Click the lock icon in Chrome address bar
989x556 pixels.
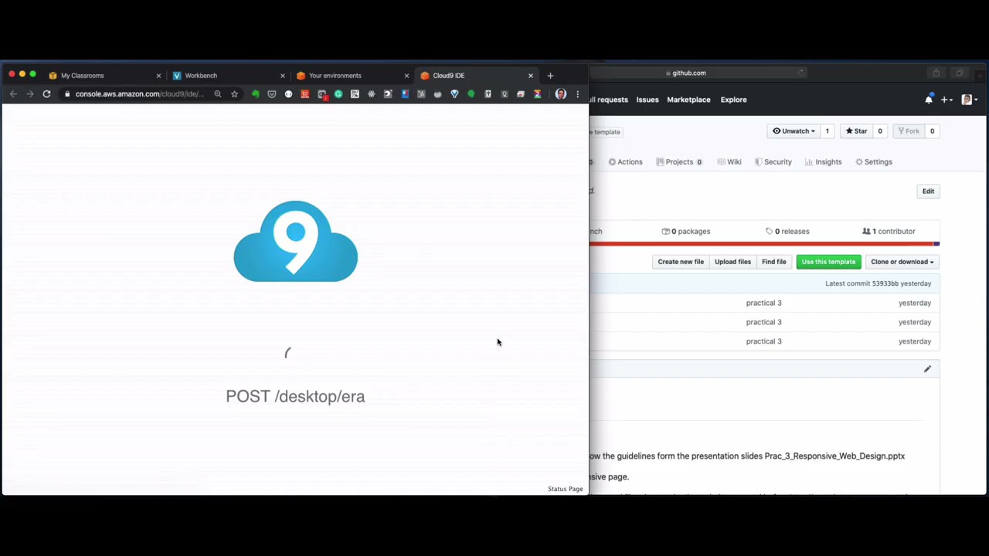coord(68,94)
